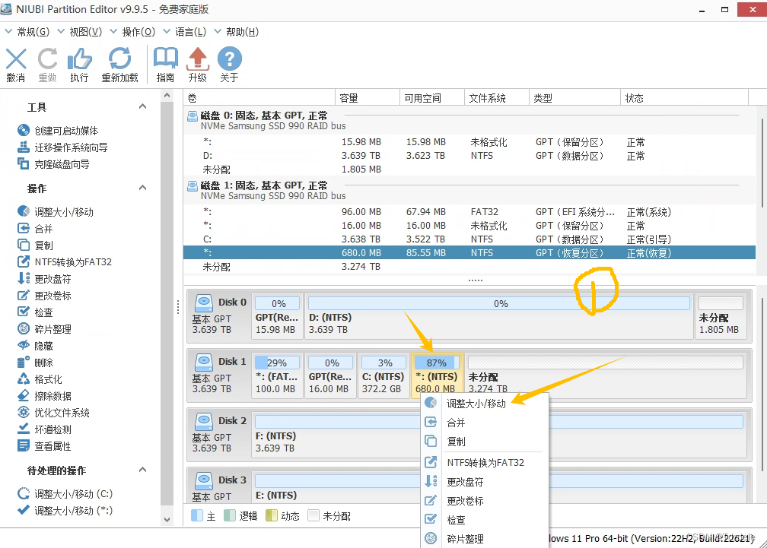Choose 碎片整理 in the context menu
The width and height of the screenshot is (767, 548).
(x=484, y=539)
